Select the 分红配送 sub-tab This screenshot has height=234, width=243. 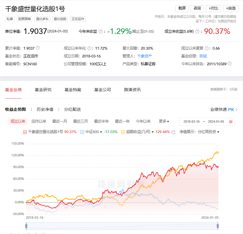(72, 109)
